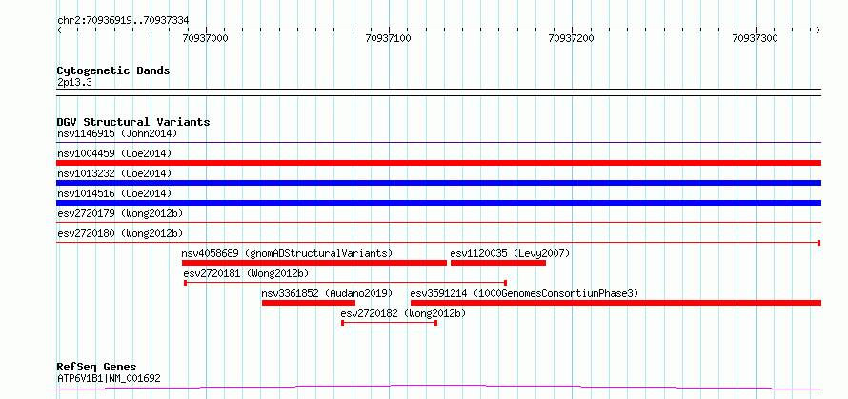The width and height of the screenshot is (848, 399).
Task: Open esv3591214 (1000GenomesConsortiumPhase3) label
Action: pyautogui.click(x=525, y=293)
